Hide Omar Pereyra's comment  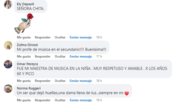(60, 81)
